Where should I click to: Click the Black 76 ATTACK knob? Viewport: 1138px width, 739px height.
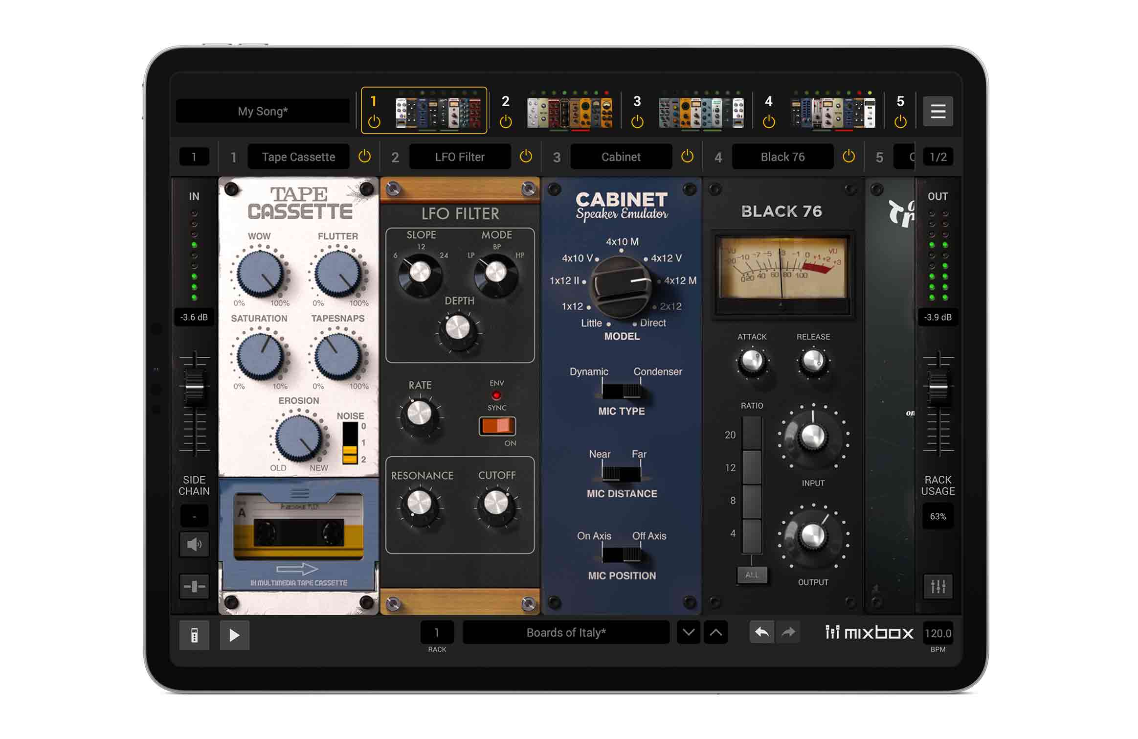752,362
